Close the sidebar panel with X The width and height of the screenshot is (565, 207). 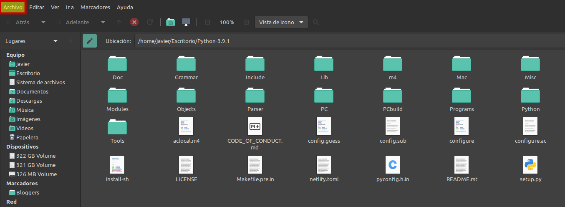[70, 41]
